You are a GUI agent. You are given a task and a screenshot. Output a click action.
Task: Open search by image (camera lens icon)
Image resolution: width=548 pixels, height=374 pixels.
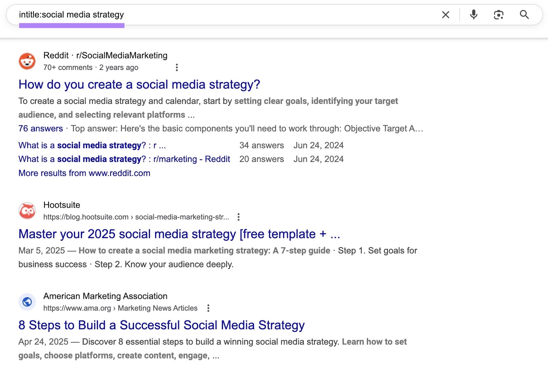click(x=499, y=15)
